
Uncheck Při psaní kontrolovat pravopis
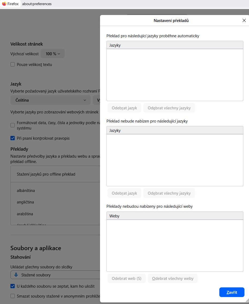tap(13, 138)
